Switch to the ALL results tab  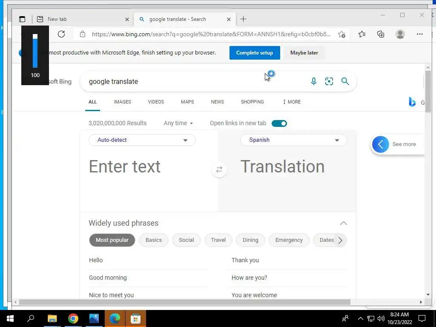click(92, 102)
